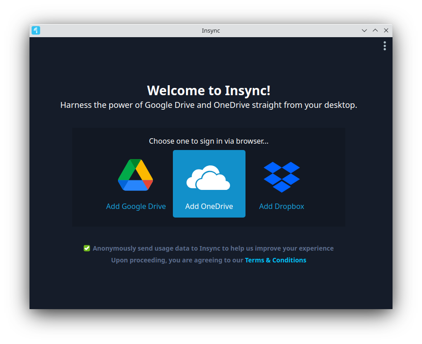This screenshot has width=422, height=344.
Task: Minimize the Insync window
Action: pos(364,30)
